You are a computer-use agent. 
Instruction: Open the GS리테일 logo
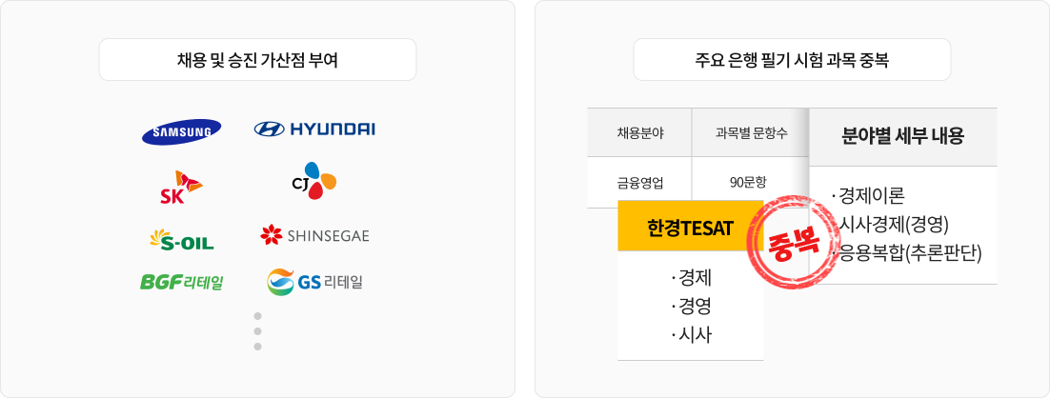(x=314, y=282)
